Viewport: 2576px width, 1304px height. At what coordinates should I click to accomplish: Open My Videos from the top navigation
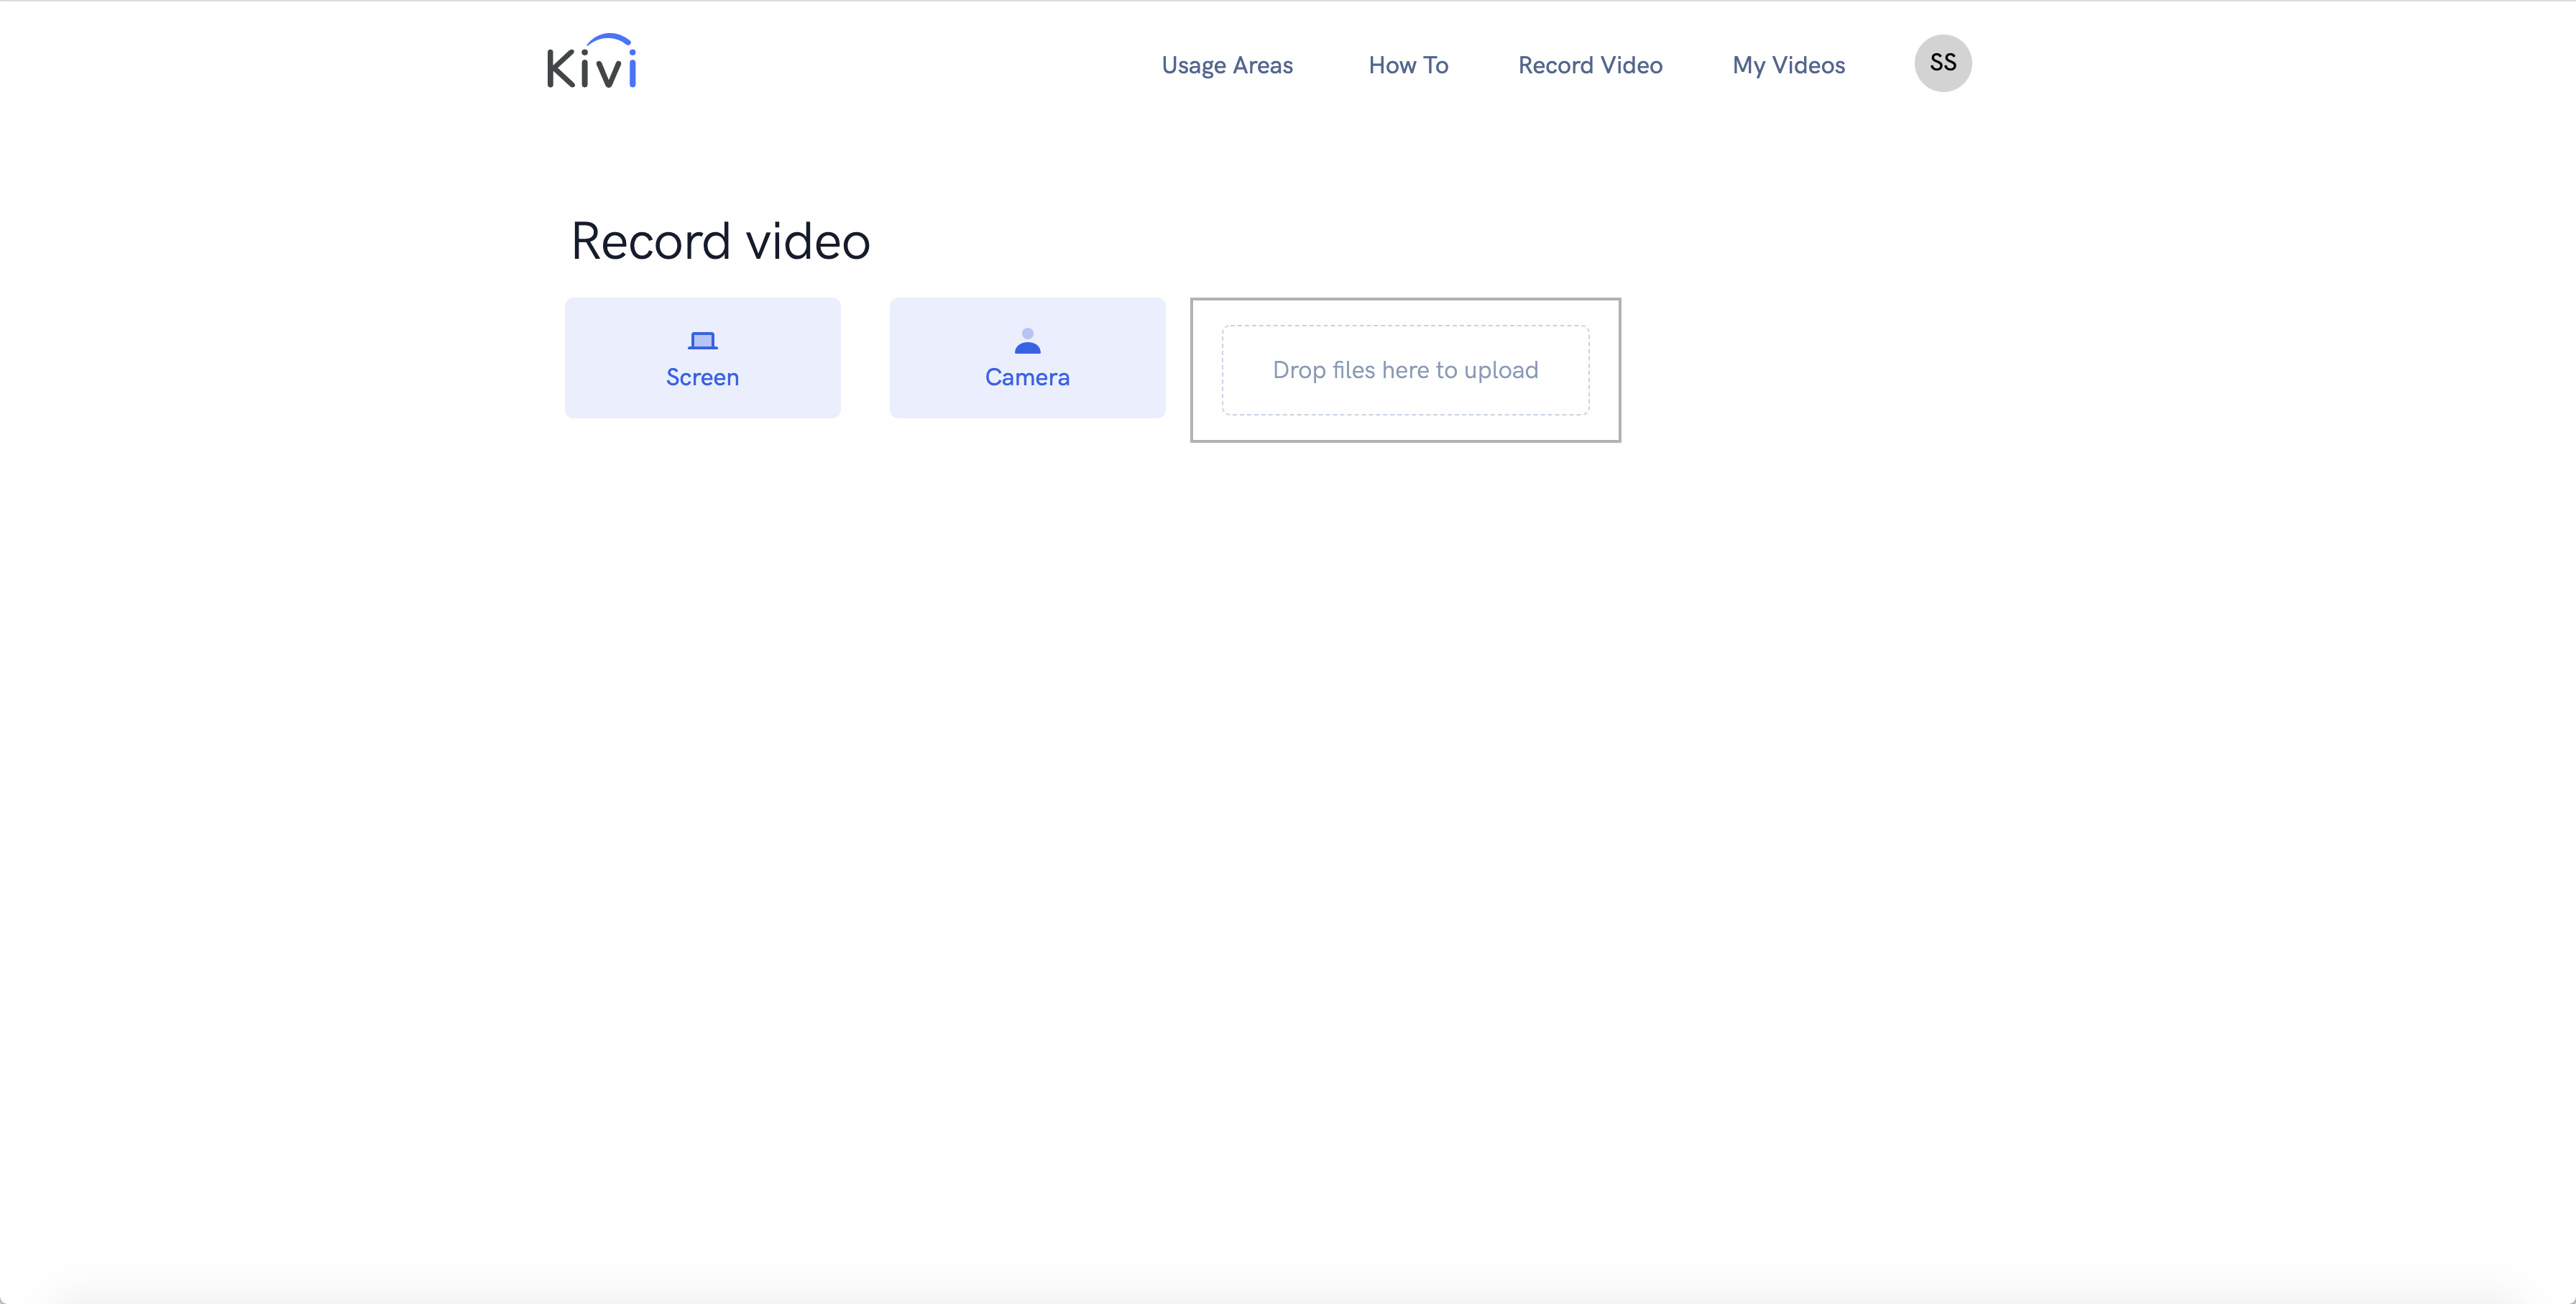1788,65
